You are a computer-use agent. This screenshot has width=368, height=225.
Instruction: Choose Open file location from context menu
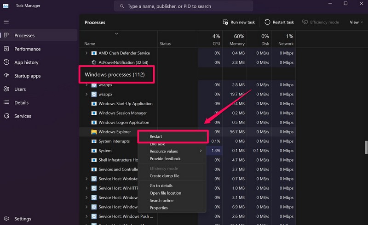(x=165, y=193)
